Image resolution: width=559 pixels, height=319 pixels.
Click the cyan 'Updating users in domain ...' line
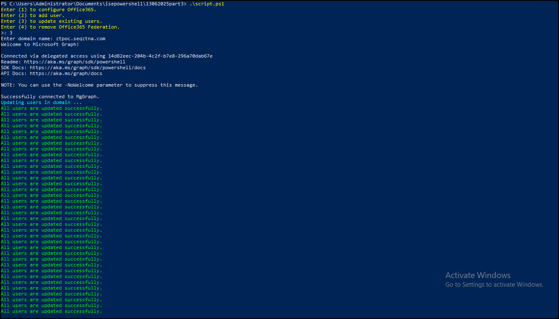pyautogui.click(x=41, y=102)
